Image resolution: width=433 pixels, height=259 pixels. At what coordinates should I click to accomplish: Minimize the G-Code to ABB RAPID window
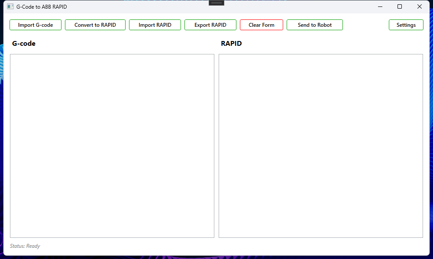point(380,7)
